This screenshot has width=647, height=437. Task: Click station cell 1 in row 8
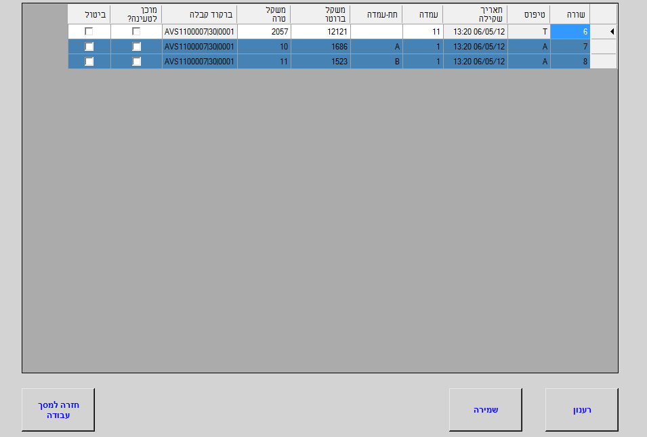(423, 62)
